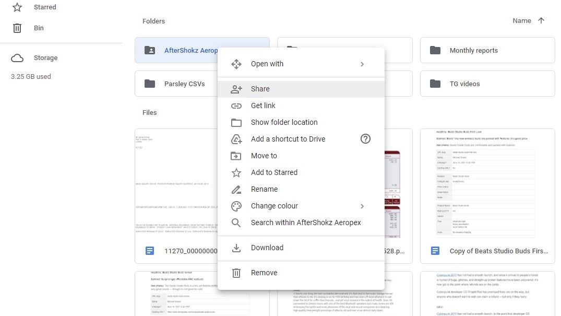561x316 pixels.
Task: Expand the Change colour submenu
Action: click(x=362, y=206)
